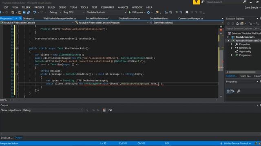Click the Categorized icon in Properties panel
261x146 pixels.
(228, 91)
